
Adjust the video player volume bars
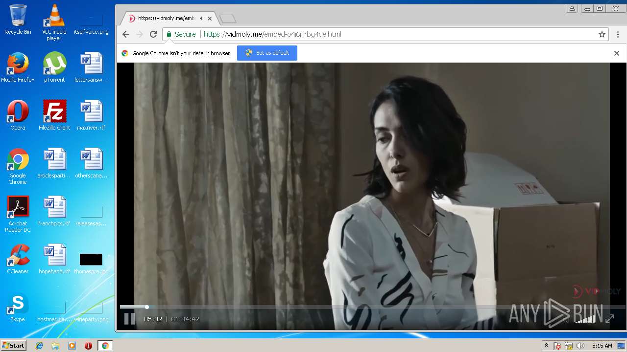pos(585,319)
